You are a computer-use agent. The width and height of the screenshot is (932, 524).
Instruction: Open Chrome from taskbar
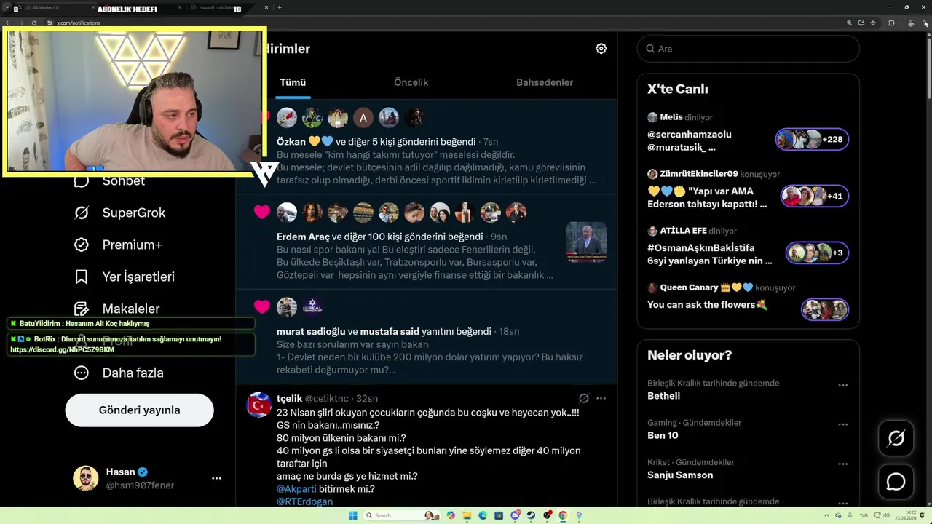tap(563, 515)
